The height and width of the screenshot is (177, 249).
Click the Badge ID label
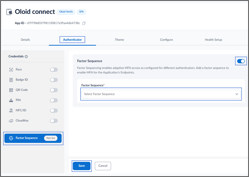22,80
